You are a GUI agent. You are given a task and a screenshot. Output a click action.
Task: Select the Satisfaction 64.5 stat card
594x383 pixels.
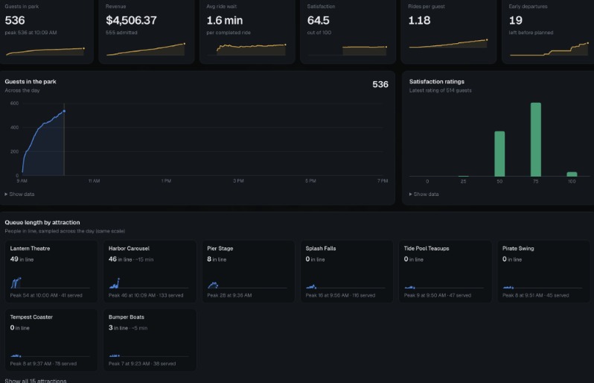348,31
